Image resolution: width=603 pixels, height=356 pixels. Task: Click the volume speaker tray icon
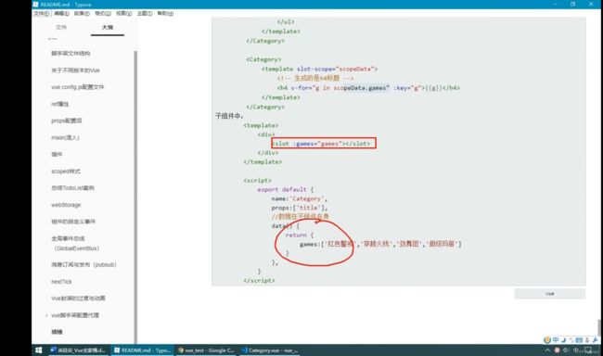pos(566,350)
